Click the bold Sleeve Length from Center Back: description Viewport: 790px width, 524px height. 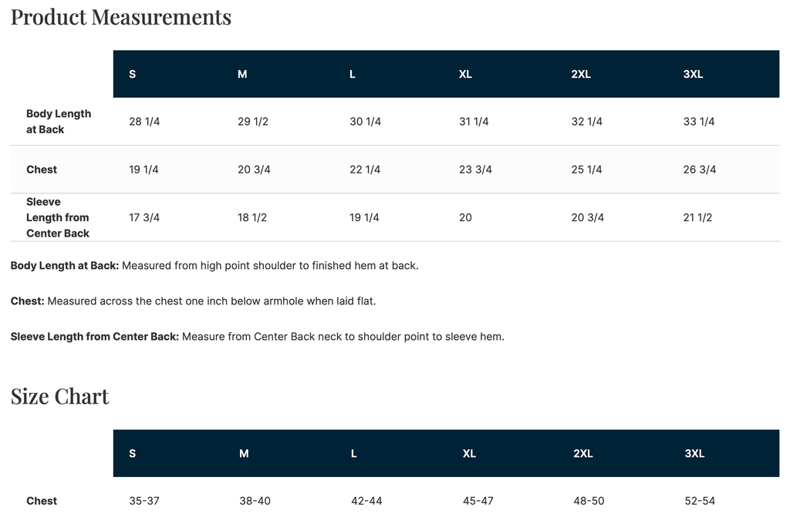[x=95, y=337]
